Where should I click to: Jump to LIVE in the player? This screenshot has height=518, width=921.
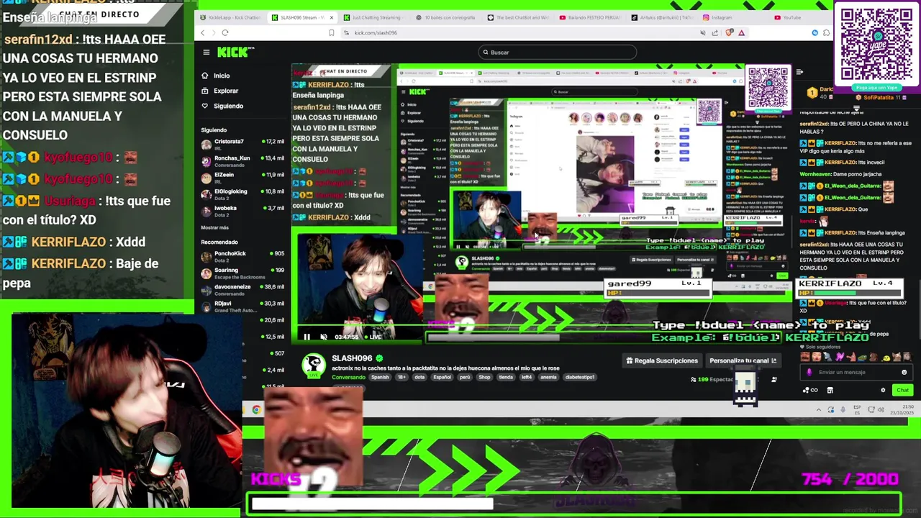[x=372, y=337]
